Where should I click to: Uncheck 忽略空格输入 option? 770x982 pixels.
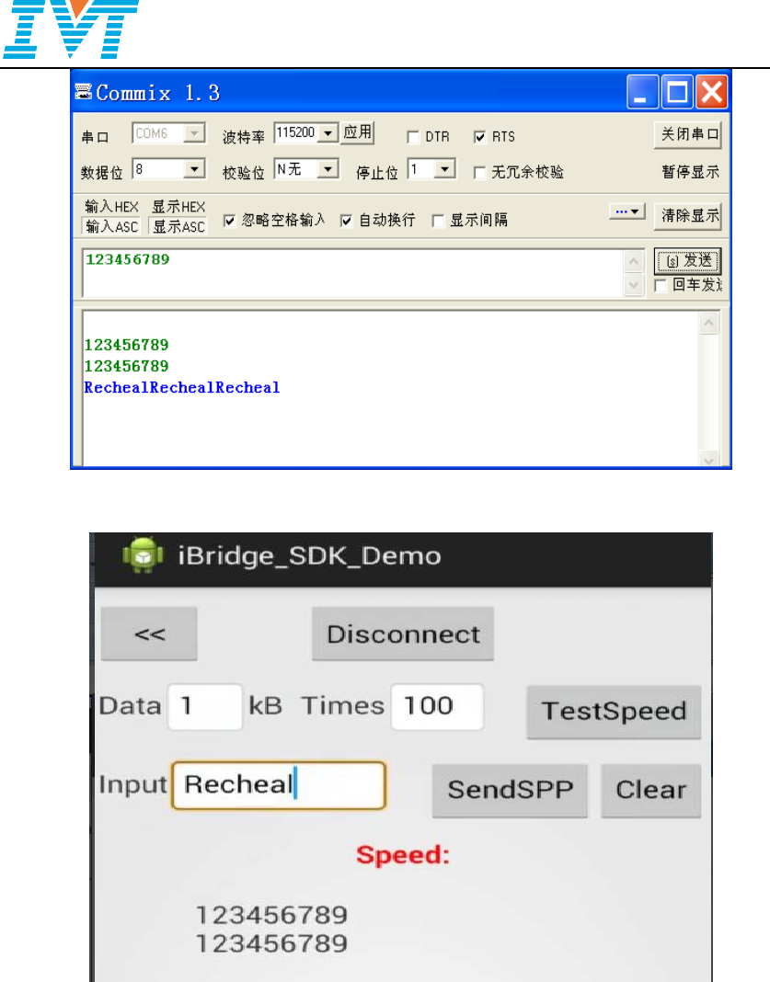230,221
